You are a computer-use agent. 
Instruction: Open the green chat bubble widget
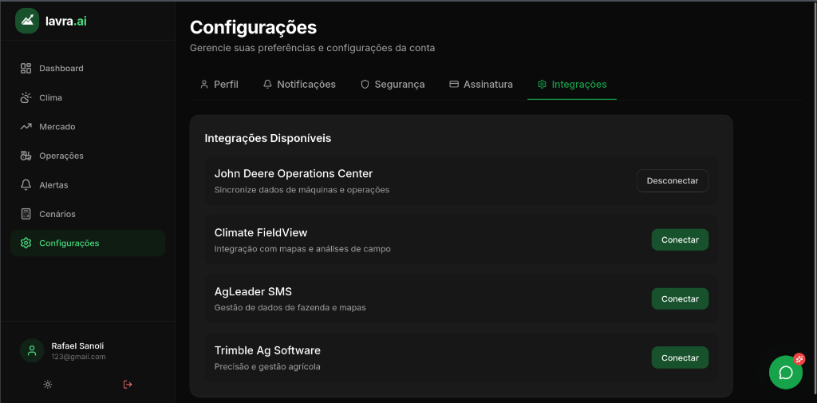[x=785, y=373]
